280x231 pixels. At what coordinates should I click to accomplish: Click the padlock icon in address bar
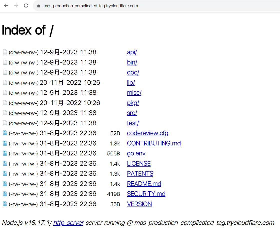38,6
